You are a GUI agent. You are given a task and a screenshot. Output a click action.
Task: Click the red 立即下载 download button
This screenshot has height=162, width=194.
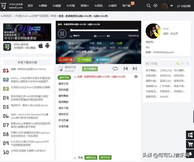tap(66, 60)
